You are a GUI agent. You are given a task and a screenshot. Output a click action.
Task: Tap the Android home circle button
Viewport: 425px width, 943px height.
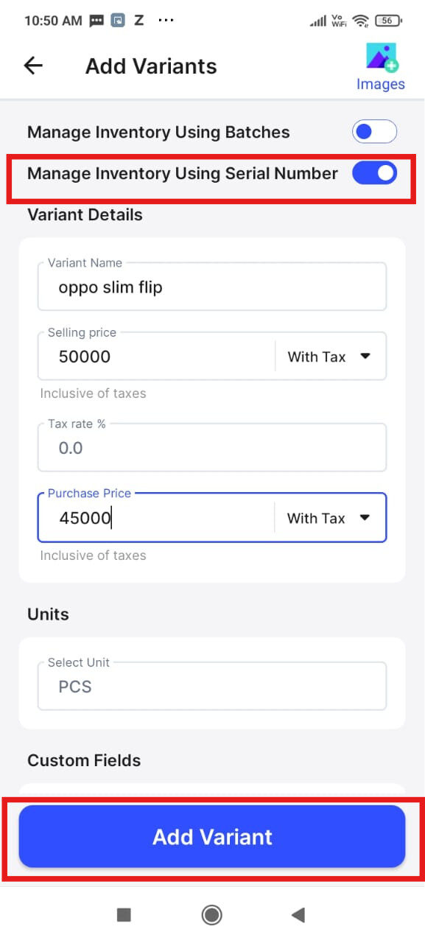(x=212, y=915)
